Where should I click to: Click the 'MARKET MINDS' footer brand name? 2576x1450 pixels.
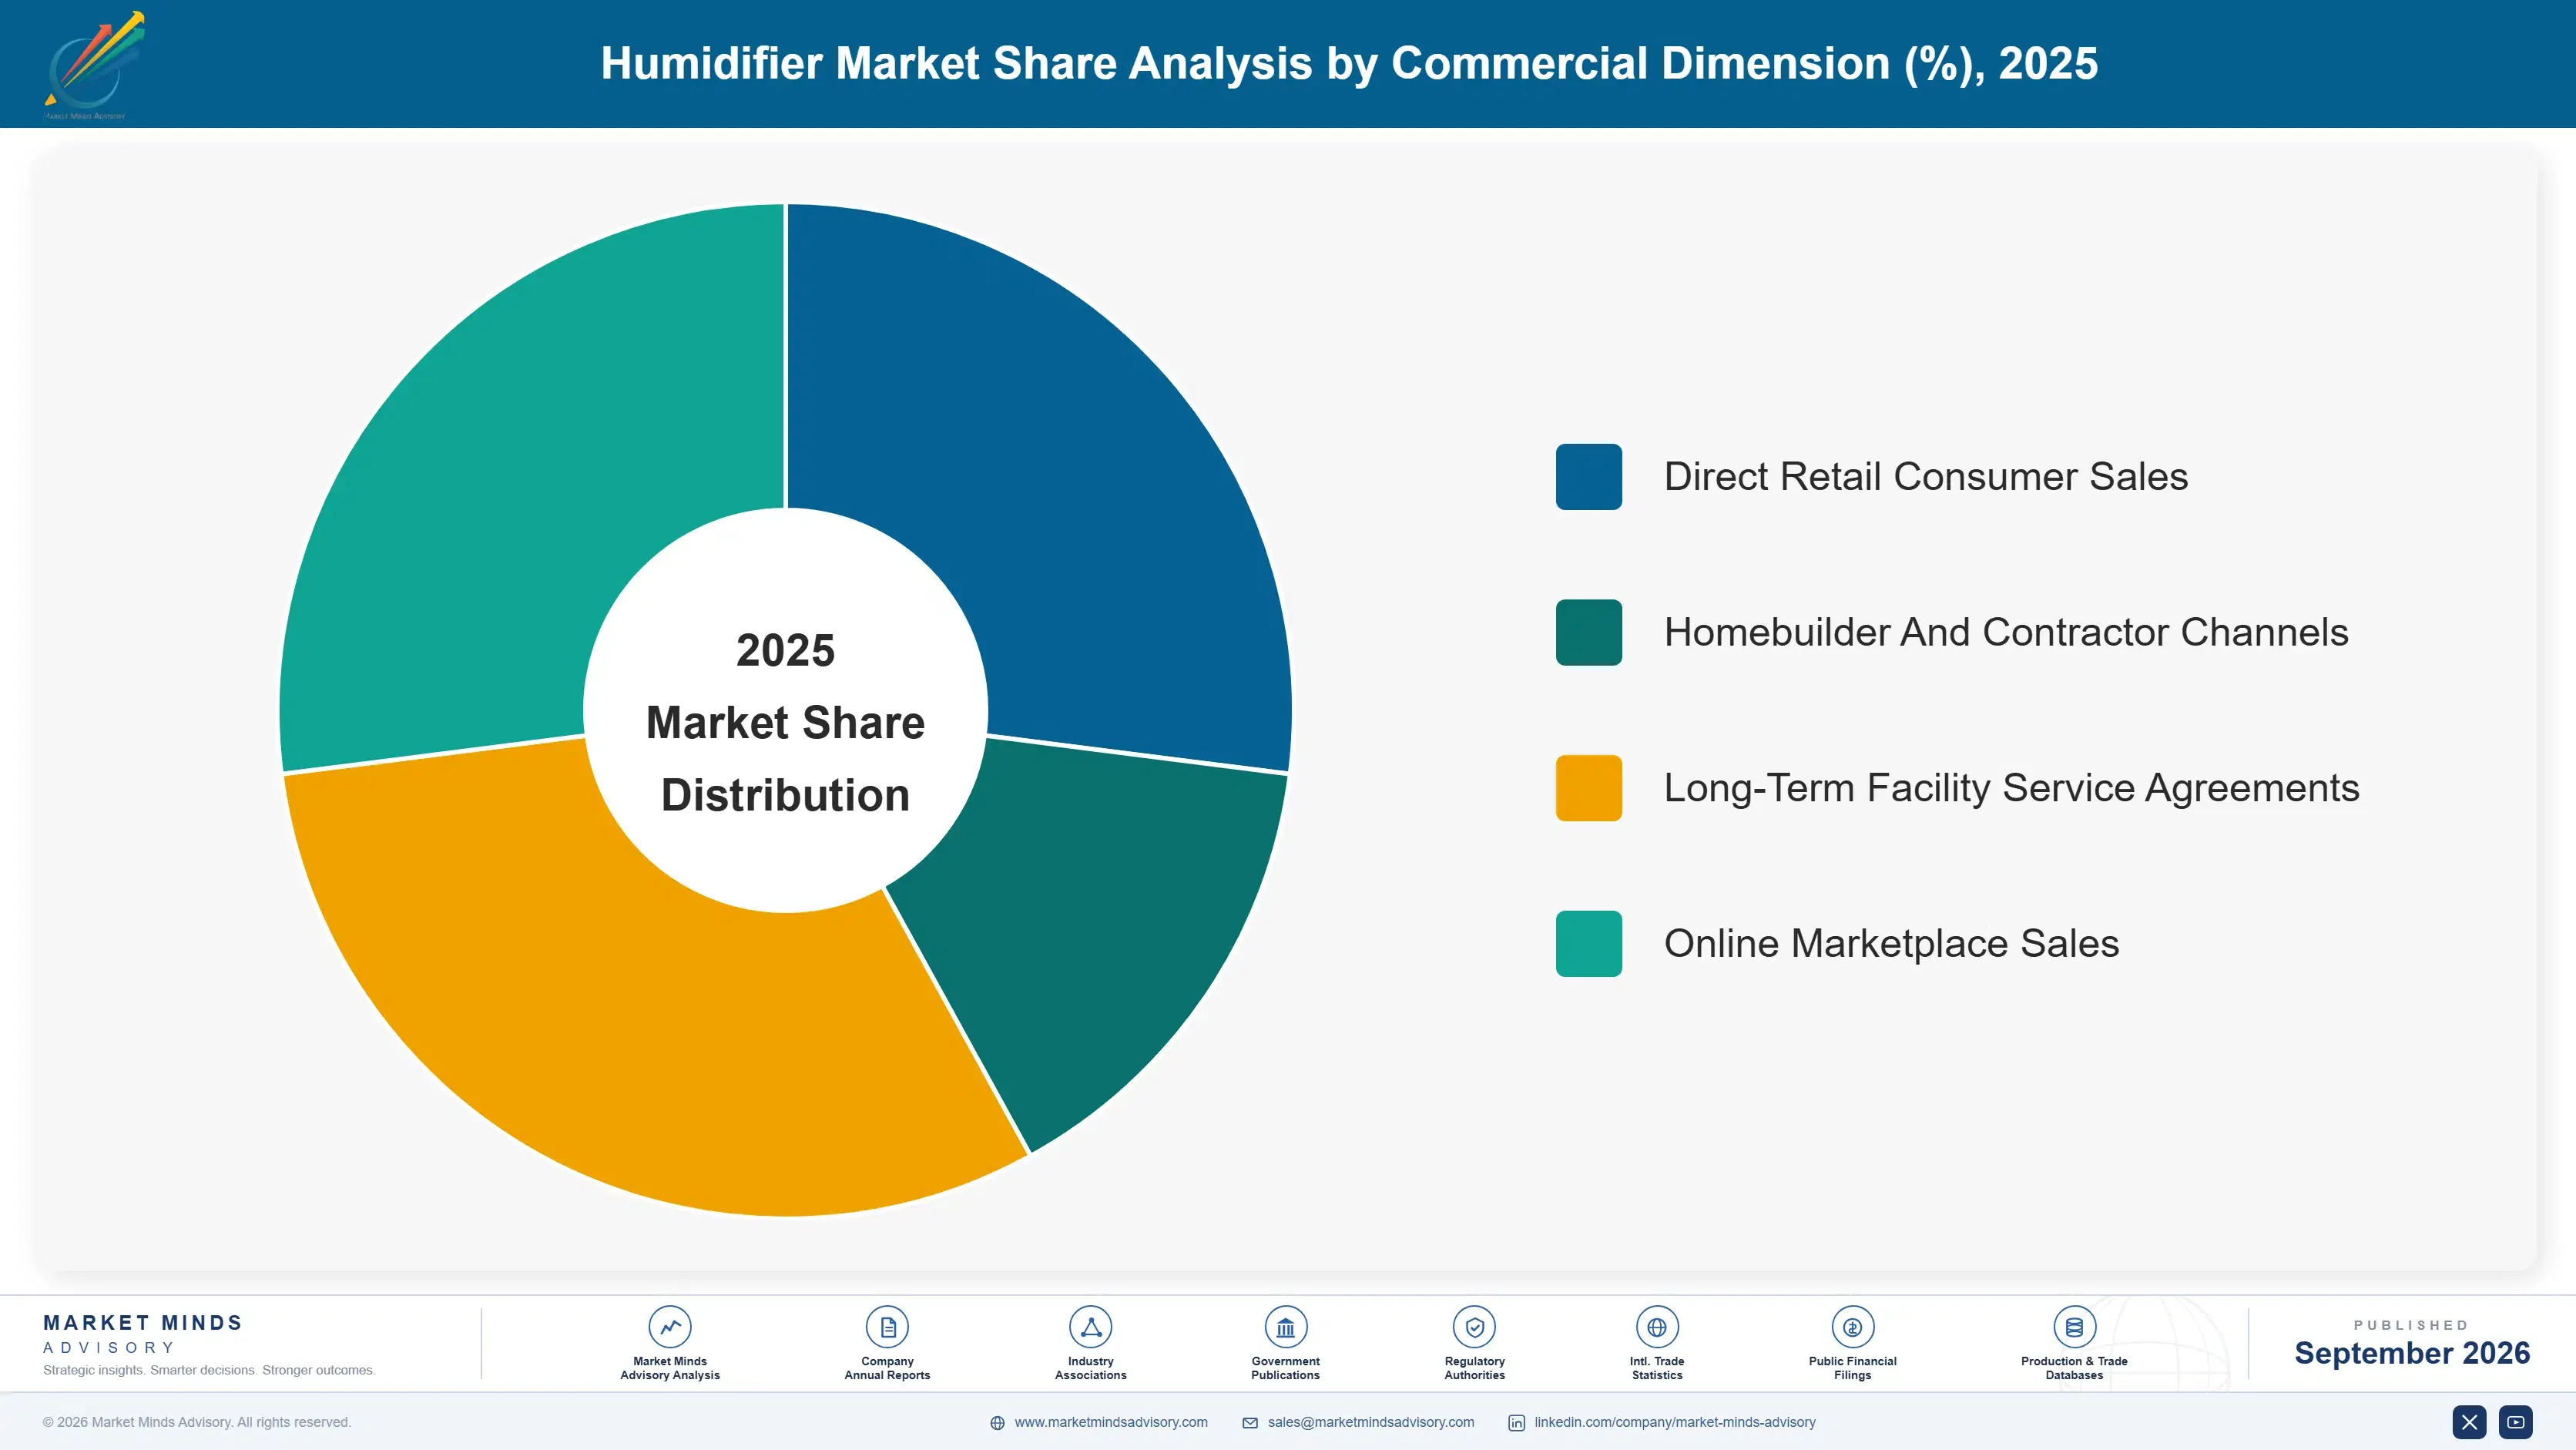[x=143, y=1322]
